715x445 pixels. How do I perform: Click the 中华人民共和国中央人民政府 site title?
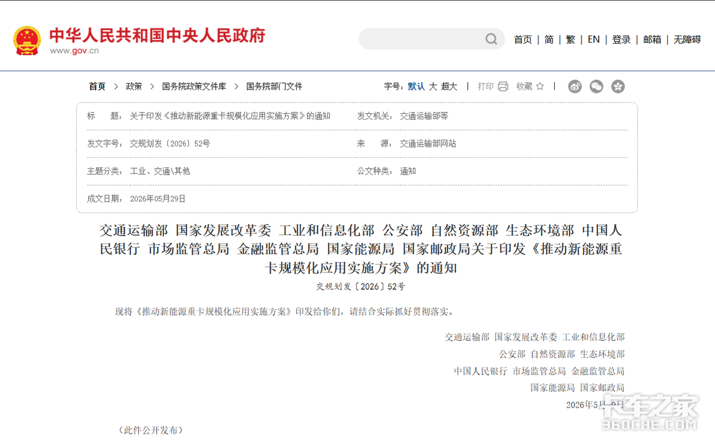tap(157, 35)
